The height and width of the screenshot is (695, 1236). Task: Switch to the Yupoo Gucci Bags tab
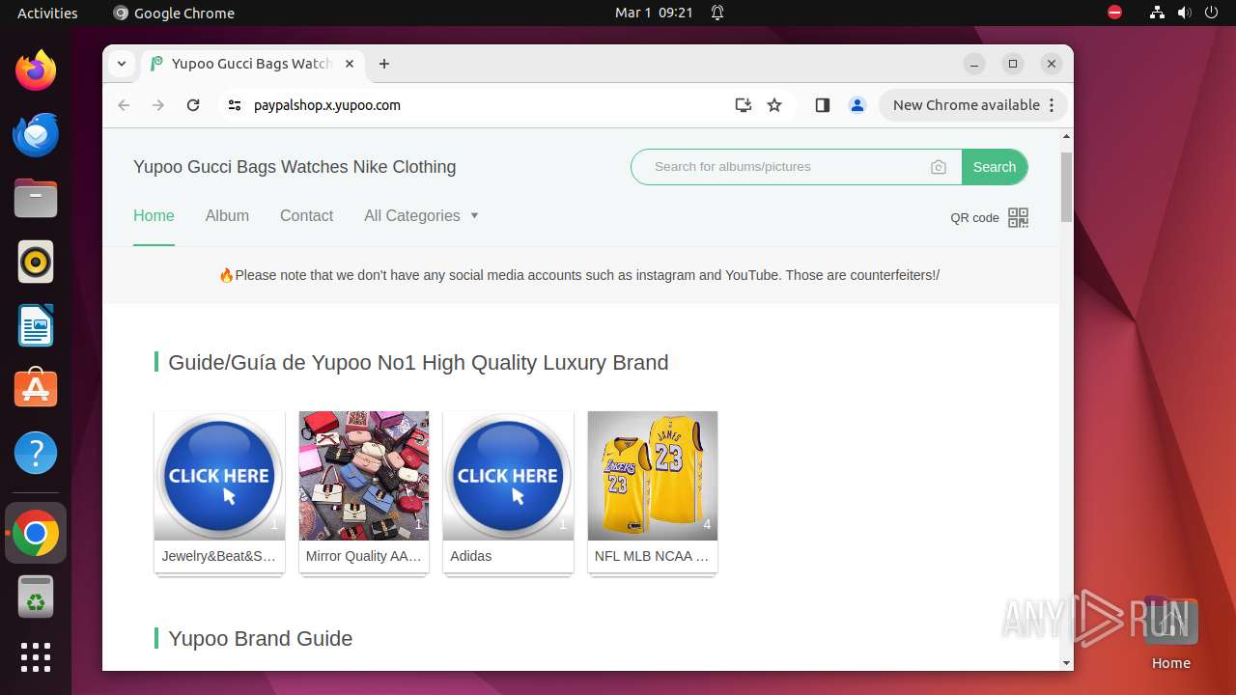[253, 64]
